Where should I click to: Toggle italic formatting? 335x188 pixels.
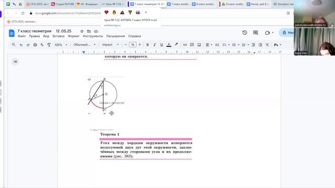[154, 45]
